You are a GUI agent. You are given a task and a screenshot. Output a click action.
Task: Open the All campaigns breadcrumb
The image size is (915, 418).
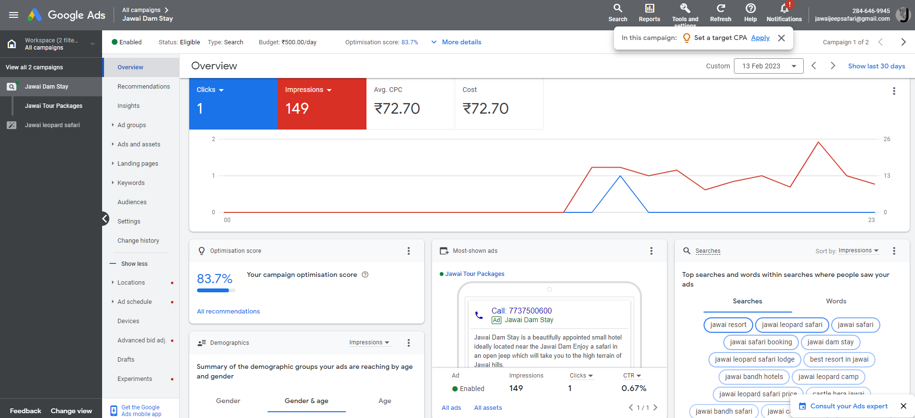click(145, 10)
